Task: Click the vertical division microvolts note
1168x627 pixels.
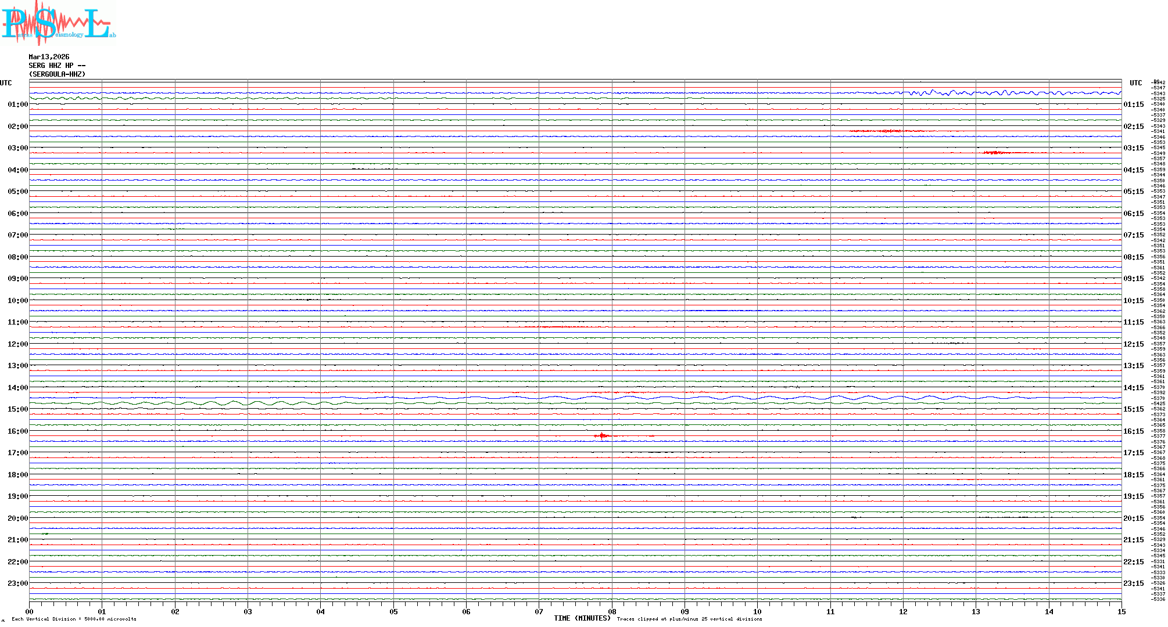Action: (x=74, y=619)
